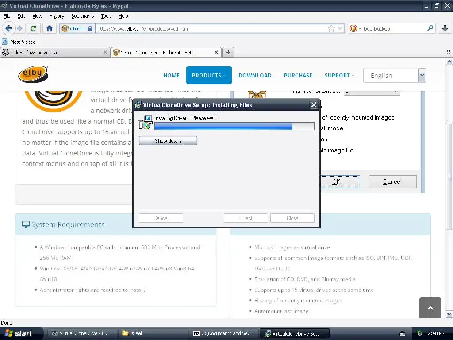453x340 pixels.
Task: Click the safely remove hardware tray icon
Action: tap(420, 333)
